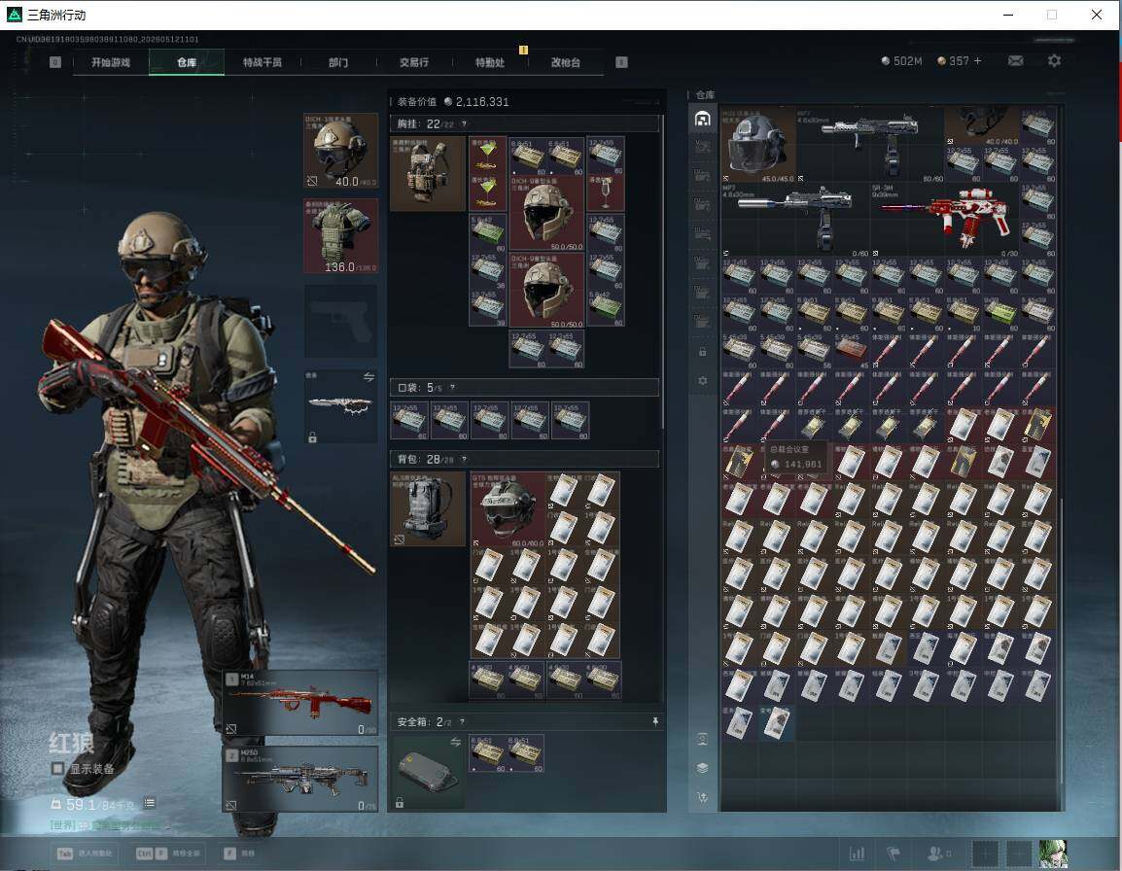Click the flag icon in bottom bar
Viewport: 1122px width, 871px height.
[894, 854]
